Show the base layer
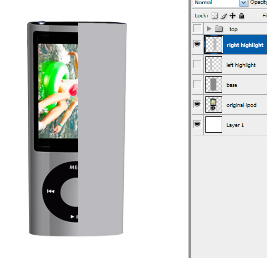This screenshot has width=267, height=258. point(197,84)
